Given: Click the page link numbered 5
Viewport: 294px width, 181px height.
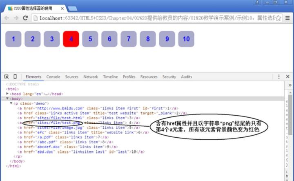Looking at the screenshot, I should [90, 39].
